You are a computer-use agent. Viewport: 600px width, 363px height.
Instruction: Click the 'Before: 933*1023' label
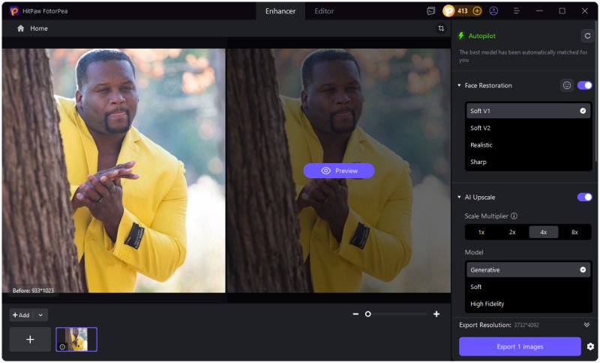coord(33,291)
